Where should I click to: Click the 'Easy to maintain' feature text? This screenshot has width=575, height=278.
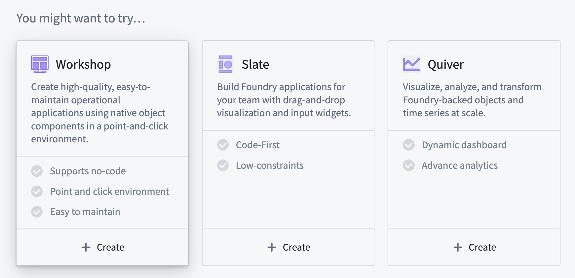click(85, 212)
